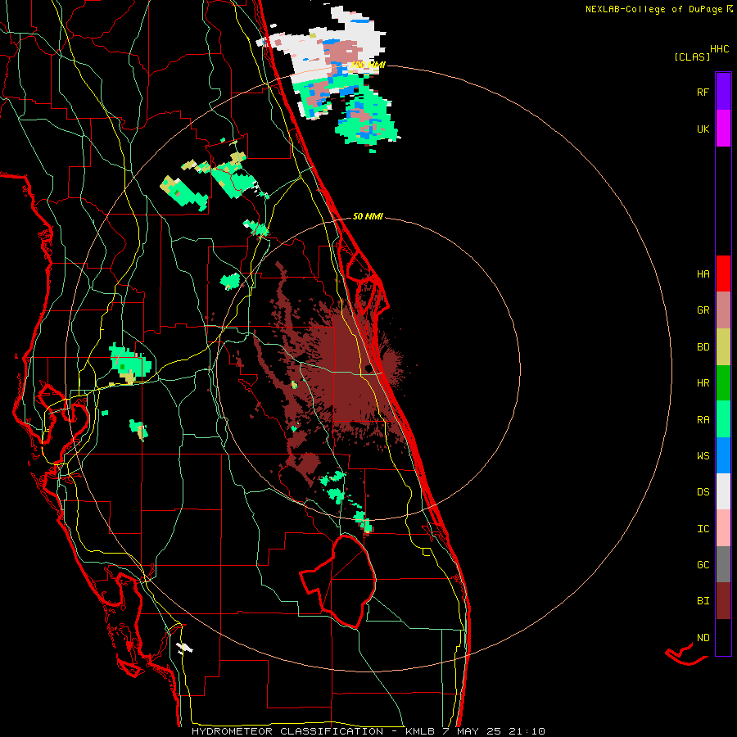Click the RA legend label
Image resolution: width=737 pixels, height=737 pixels.
pyautogui.click(x=703, y=420)
